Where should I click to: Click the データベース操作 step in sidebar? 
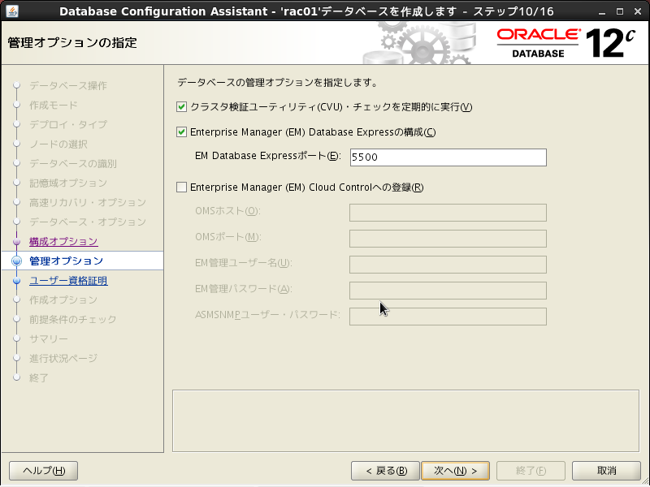[x=68, y=86]
